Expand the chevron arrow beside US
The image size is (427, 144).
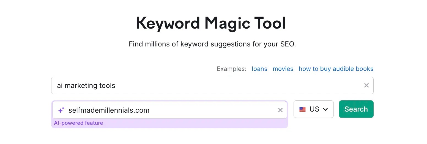pyautogui.click(x=325, y=109)
